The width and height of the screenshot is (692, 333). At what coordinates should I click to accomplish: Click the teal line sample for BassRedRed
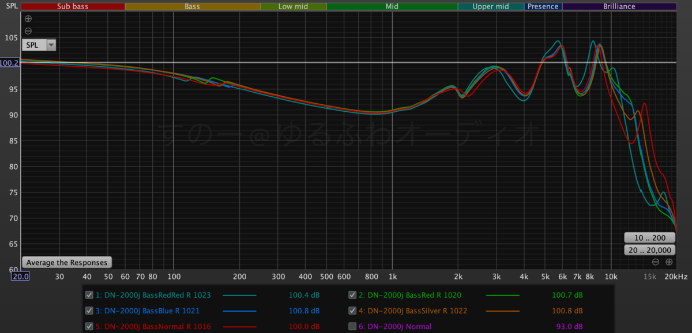239,296
